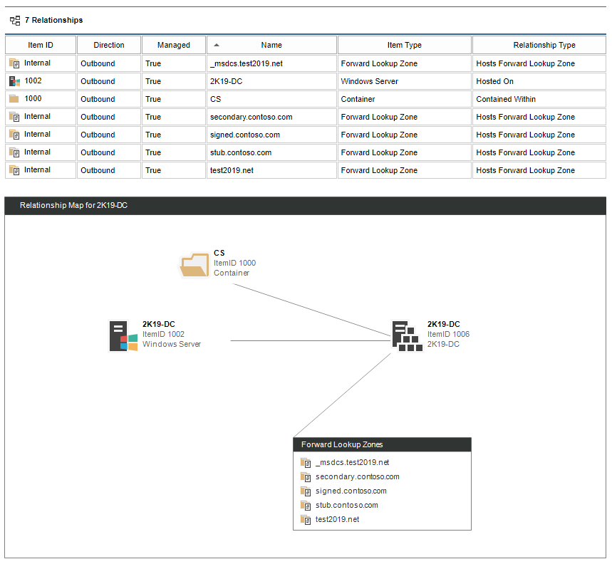Viewport: 612px width, 564px height.
Task: Open CS name cell in table
Action: (215, 99)
